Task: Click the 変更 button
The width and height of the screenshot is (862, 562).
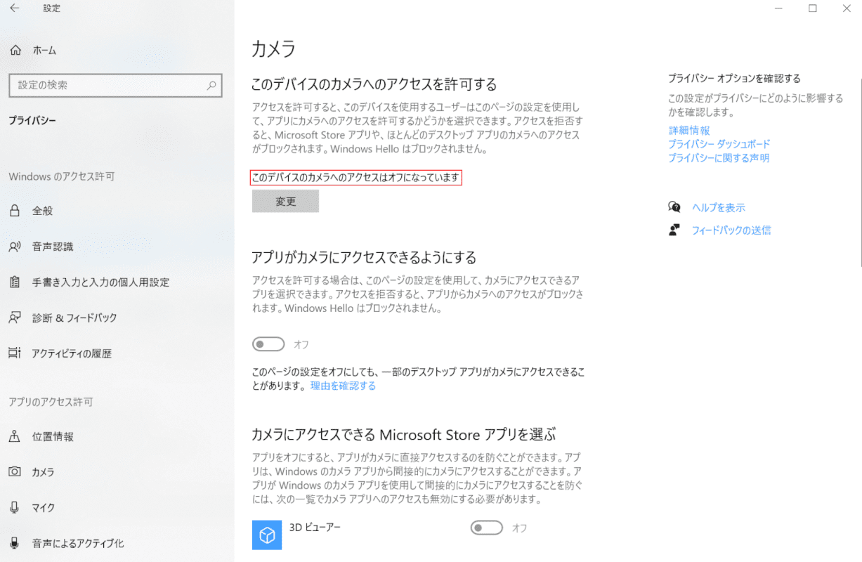Action: pyautogui.click(x=285, y=201)
